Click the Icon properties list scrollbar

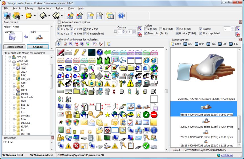tap(239, 129)
